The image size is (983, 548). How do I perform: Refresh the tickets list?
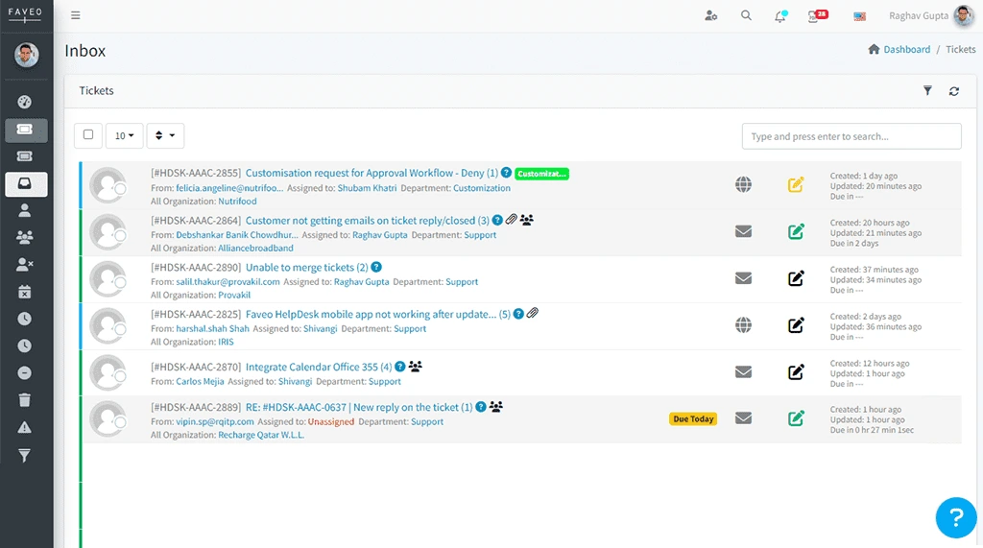pyautogui.click(x=953, y=91)
